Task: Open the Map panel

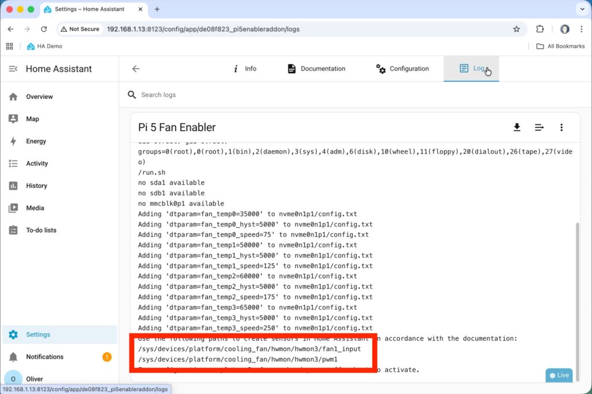Action: [x=32, y=119]
